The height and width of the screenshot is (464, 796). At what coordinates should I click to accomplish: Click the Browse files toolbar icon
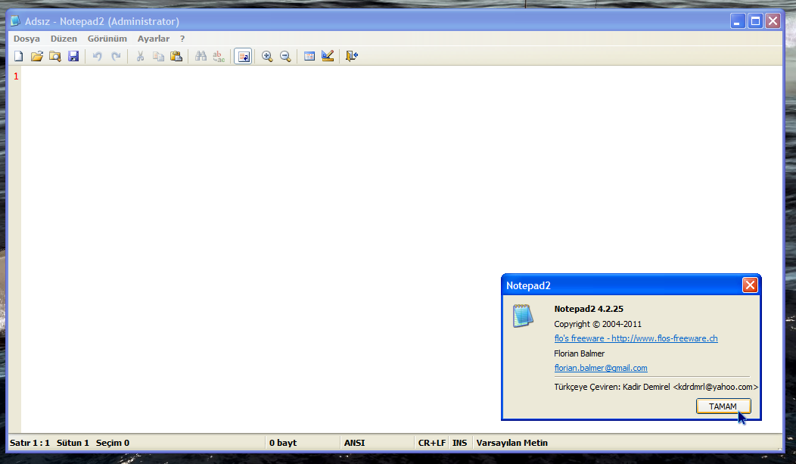[54, 56]
